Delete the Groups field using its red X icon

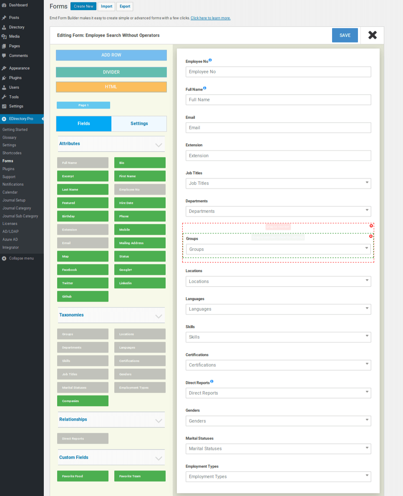371,236
